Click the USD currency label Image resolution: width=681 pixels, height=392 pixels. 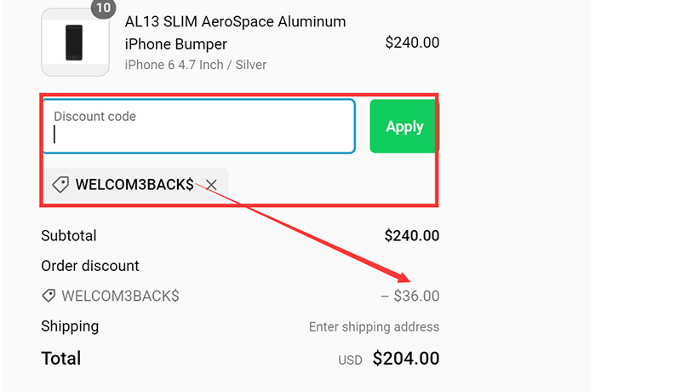point(350,360)
